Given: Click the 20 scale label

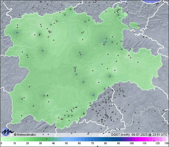Looking at the screenshot, I should 28,143.
